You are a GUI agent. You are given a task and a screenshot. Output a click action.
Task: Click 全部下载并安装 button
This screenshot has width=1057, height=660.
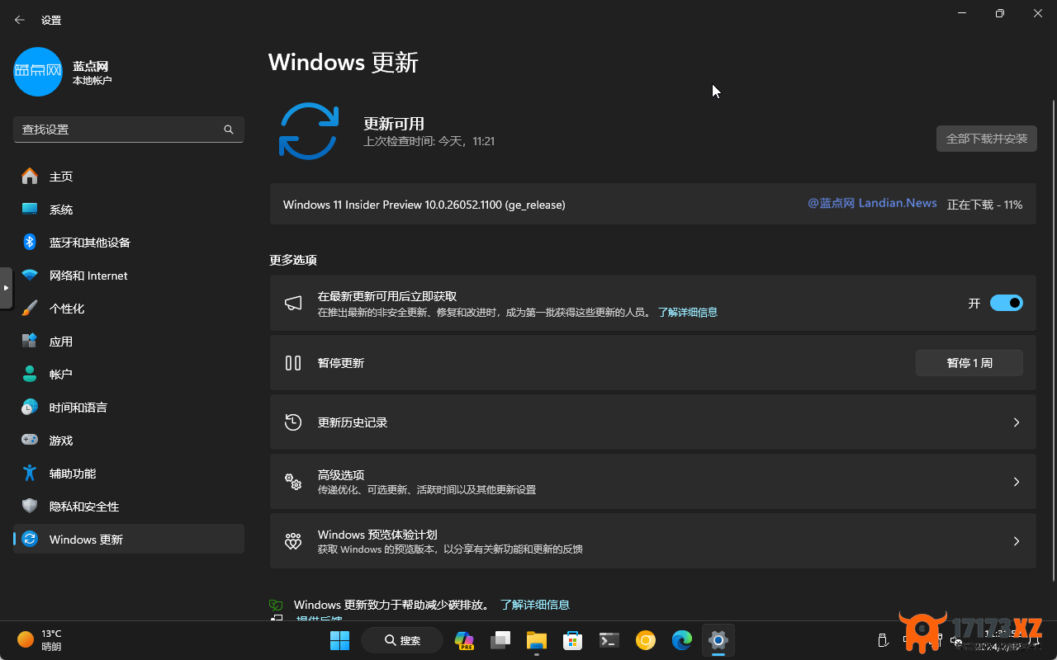point(986,139)
